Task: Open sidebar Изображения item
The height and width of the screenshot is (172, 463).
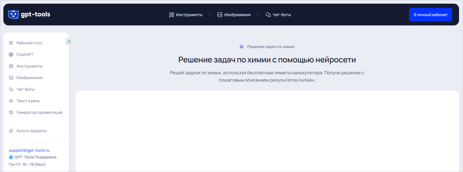Action: (30, 78)
